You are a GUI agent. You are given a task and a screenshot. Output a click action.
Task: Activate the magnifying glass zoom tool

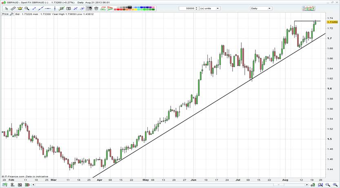click(x=27, y=8)
